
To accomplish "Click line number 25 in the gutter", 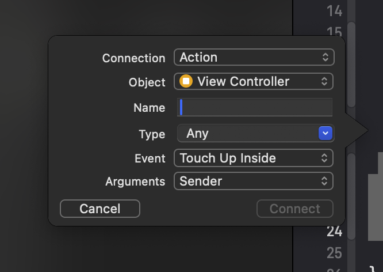I will tap(334, 252).
